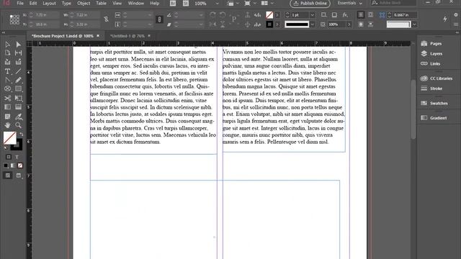The image size is (461, 259).
Task: Click the Default Fill and Stroke icon
Action: click(6, 147)
